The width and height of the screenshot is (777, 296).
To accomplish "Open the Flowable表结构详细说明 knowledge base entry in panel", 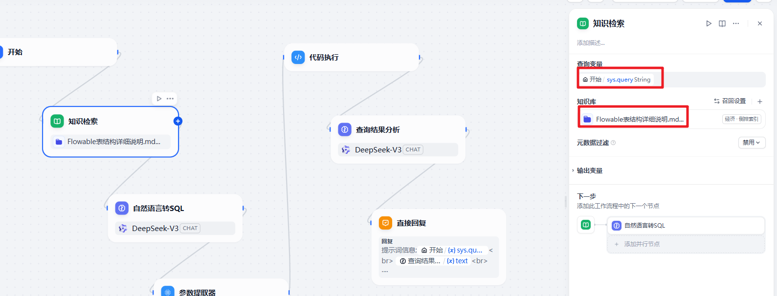I will [639, 119].
